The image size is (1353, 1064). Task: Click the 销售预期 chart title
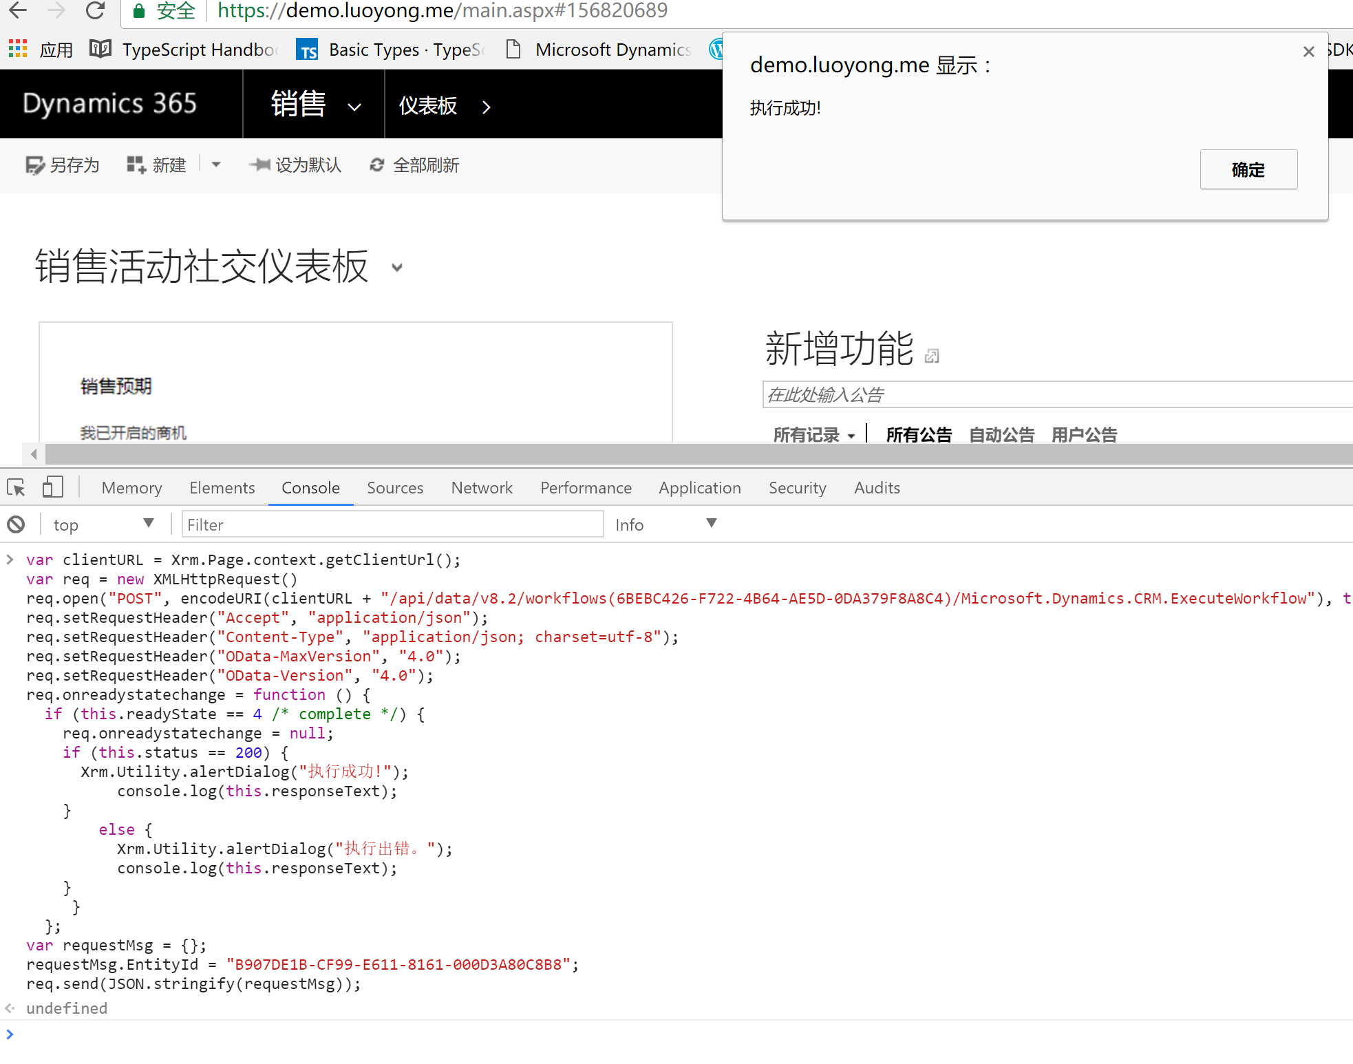(116, 386)
